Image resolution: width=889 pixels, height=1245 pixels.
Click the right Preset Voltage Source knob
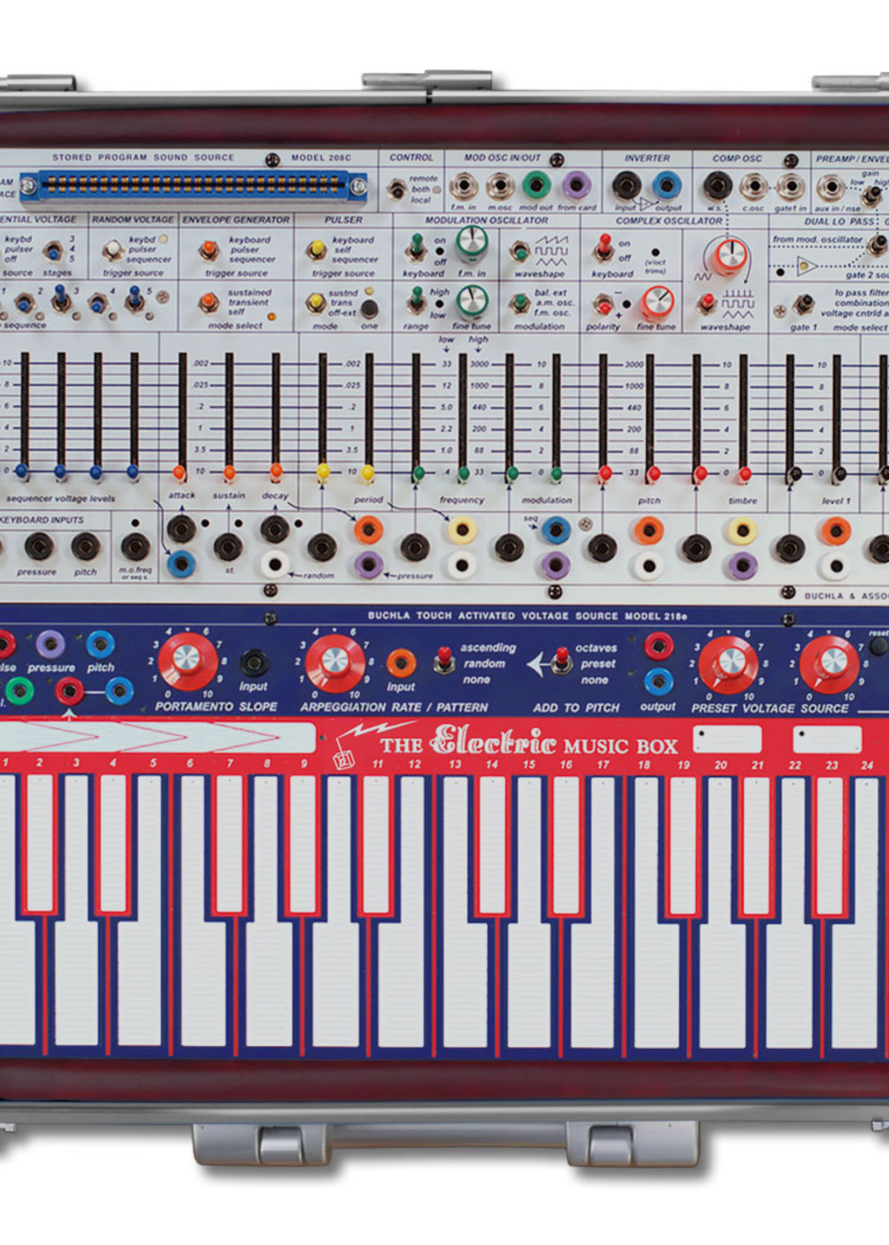pyautogui.click(x=829, y=664)
